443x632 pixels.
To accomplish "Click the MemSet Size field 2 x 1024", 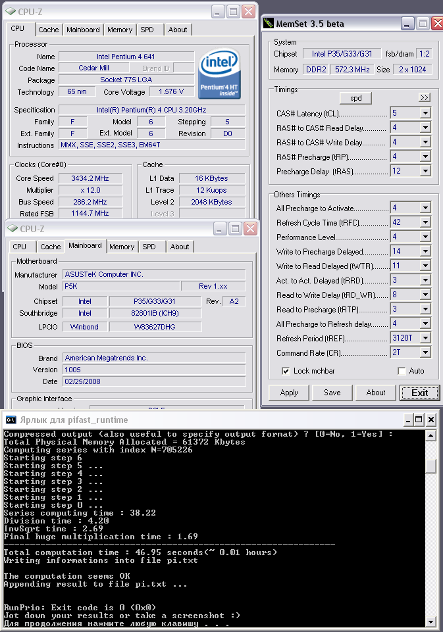I will (412, 69).
